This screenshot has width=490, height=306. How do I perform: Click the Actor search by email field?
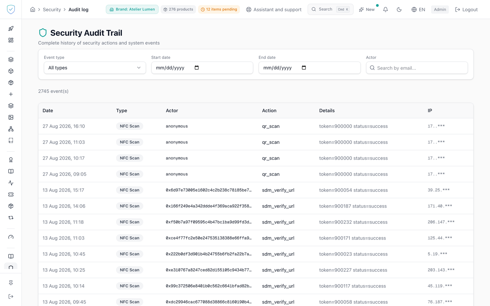[417, 68]
